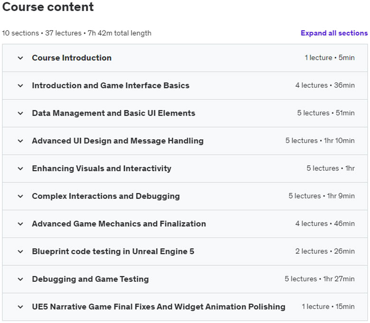This screenshot has height=323, width=370.
Task: Open the Course Introduction section title
Action: point(72,58)
